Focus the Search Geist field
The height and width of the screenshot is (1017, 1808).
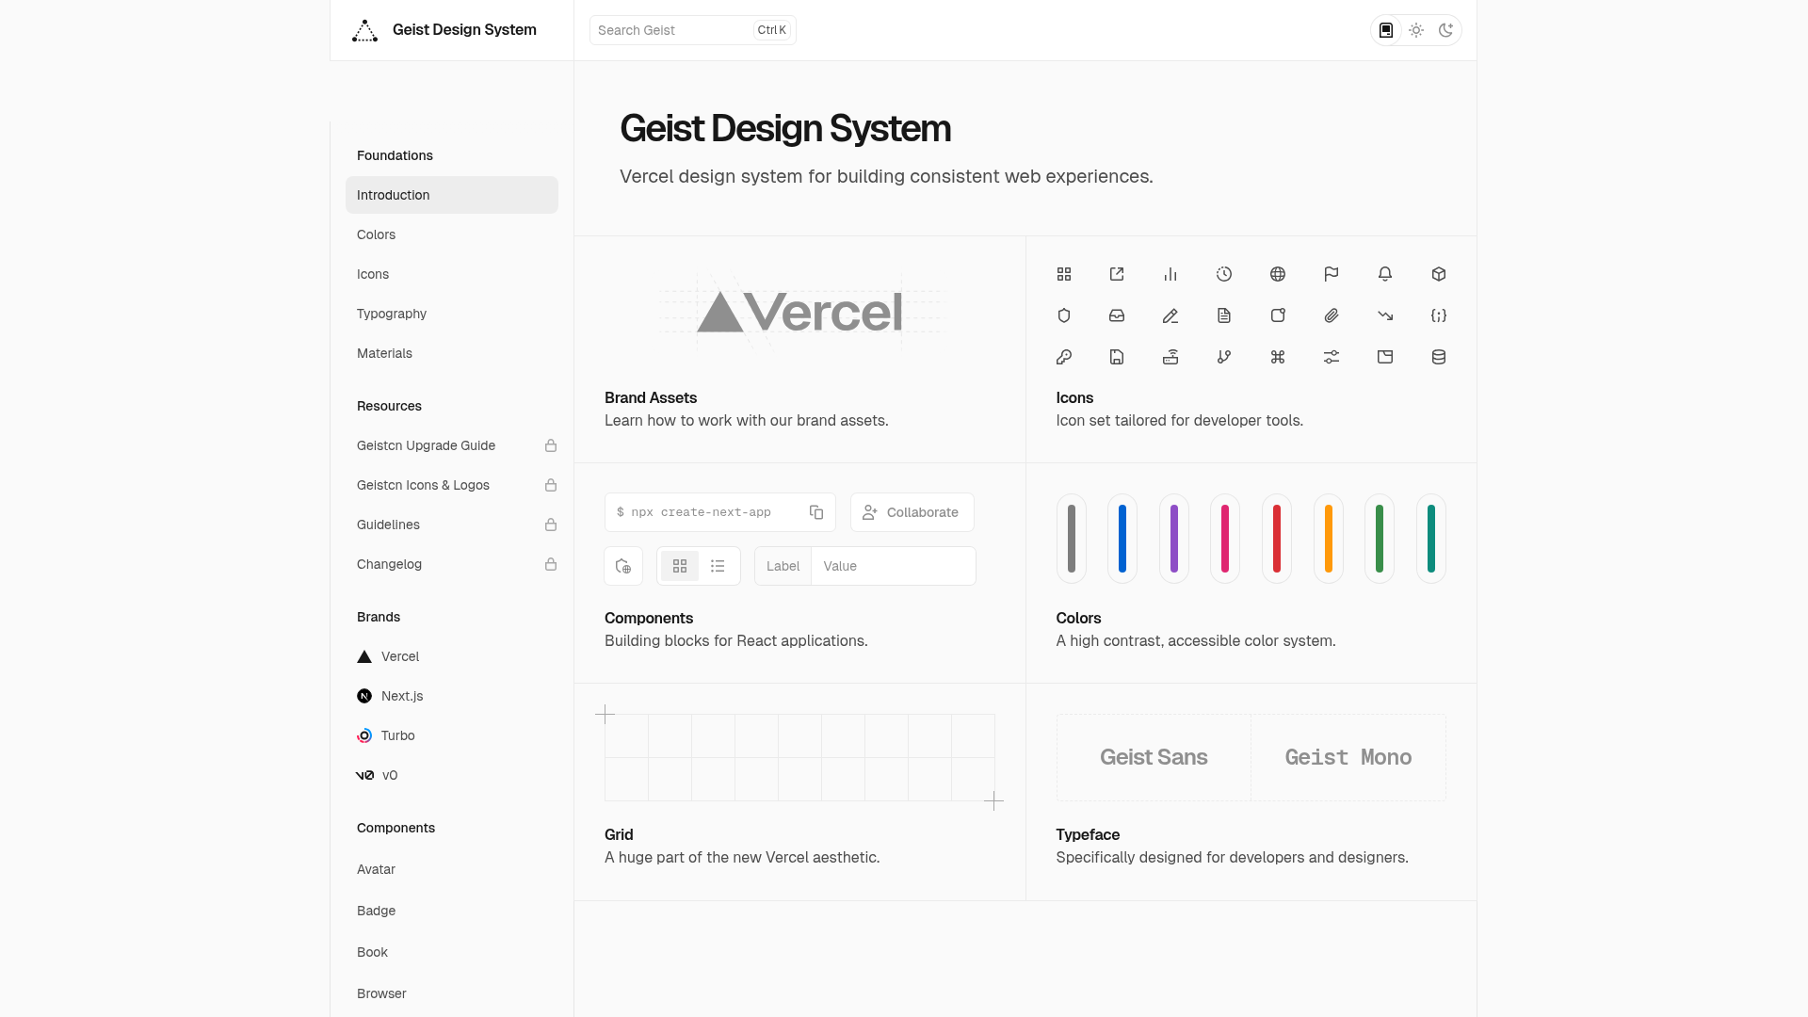point(693,30)
